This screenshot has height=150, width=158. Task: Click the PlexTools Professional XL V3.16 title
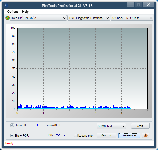pos(67,6)
